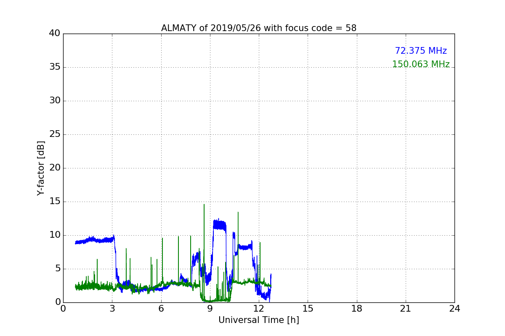Viewport: 505px width, 336px height.
Task: Click y-axis tick label 40
Action: pyautogui.click(x=55, y=34)
